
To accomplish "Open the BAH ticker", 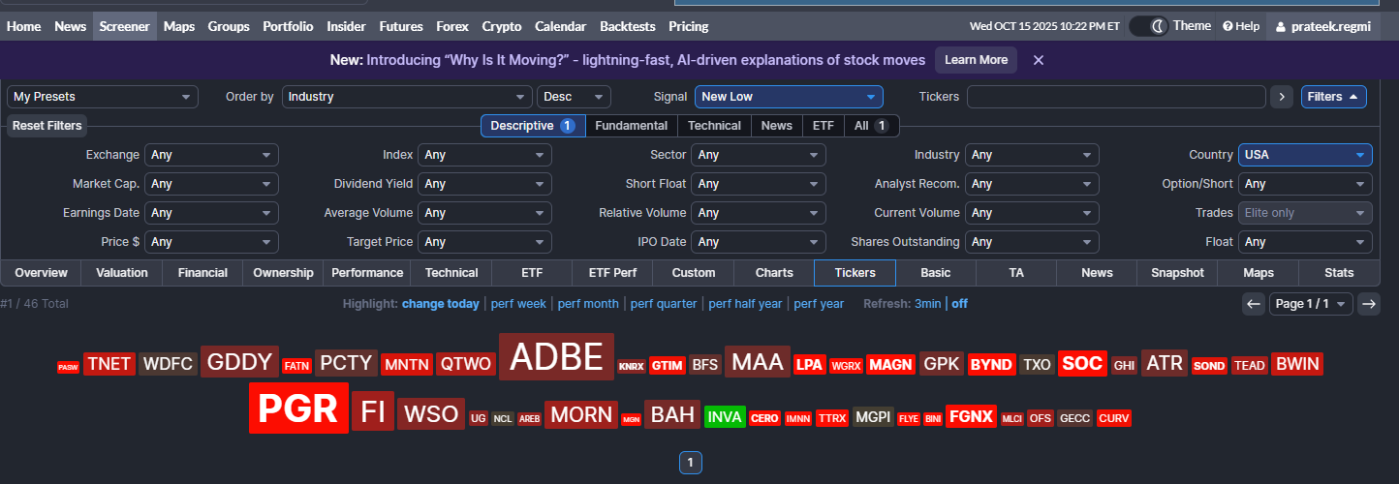I will point(672,414).
